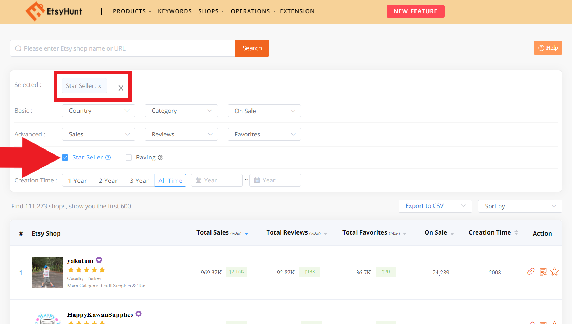Go to the KEYWORDS page
572x324 pixels.
point(175,11)
